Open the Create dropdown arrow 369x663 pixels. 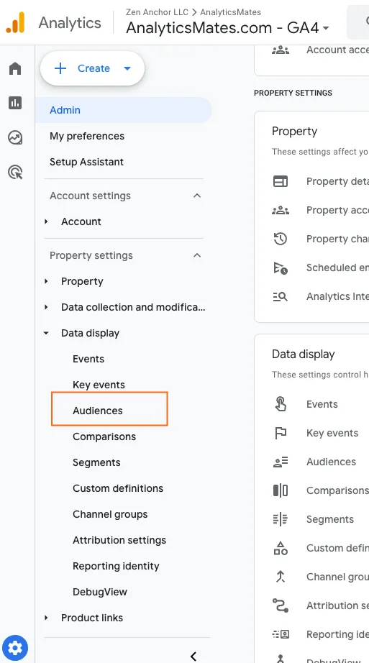point(127,68)
